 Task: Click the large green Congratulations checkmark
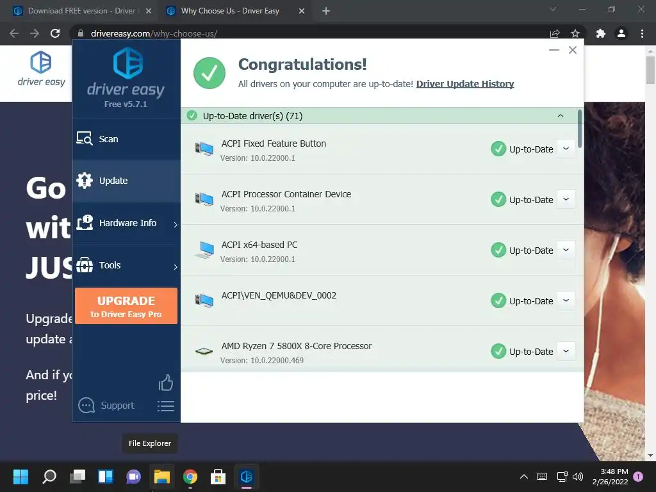point(209,73)
